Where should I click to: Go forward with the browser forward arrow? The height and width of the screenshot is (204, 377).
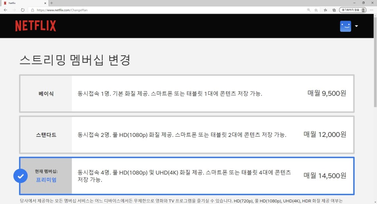14,10
